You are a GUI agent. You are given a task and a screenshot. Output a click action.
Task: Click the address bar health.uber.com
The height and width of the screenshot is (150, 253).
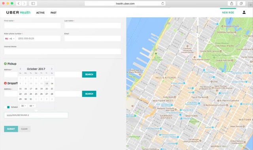tap(125, 4)
